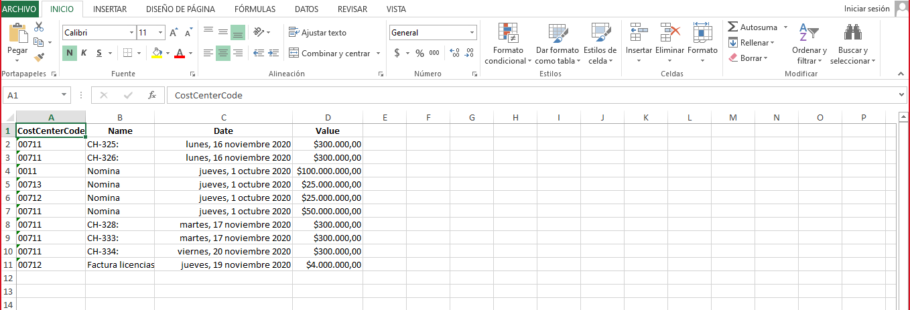Click Buscar y seleccionar binoculars

pos(852,44)
